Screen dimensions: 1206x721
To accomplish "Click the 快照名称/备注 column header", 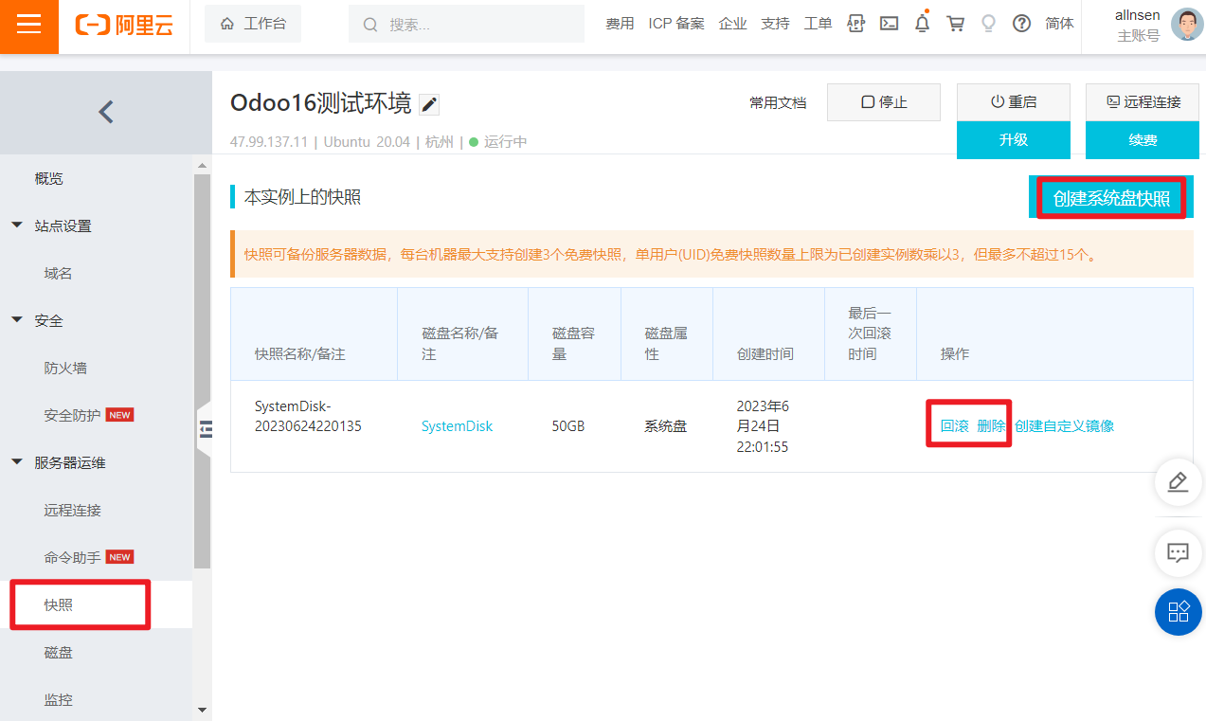I will click(x=300, y=353).
